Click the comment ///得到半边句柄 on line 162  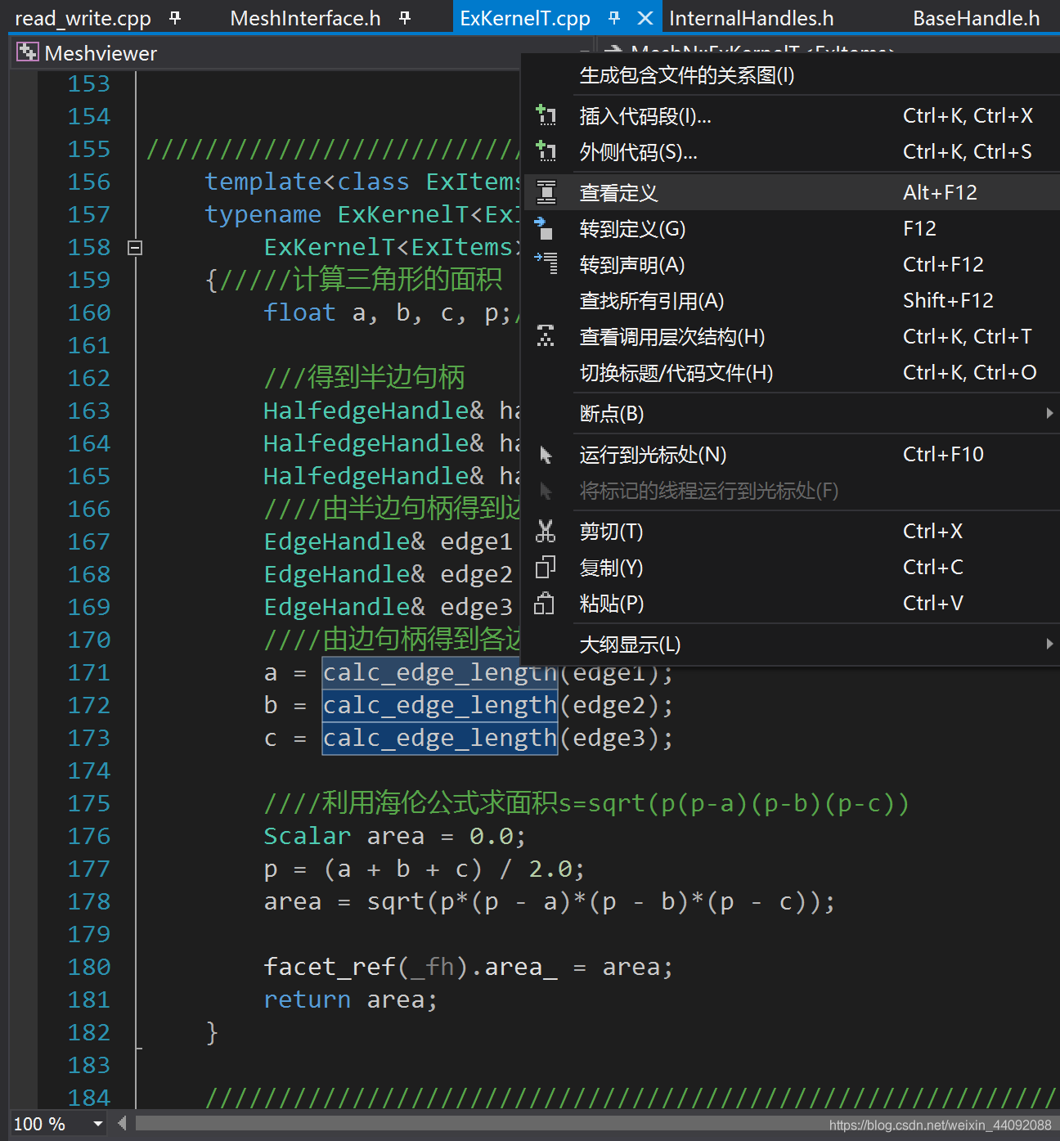[364, 377]
